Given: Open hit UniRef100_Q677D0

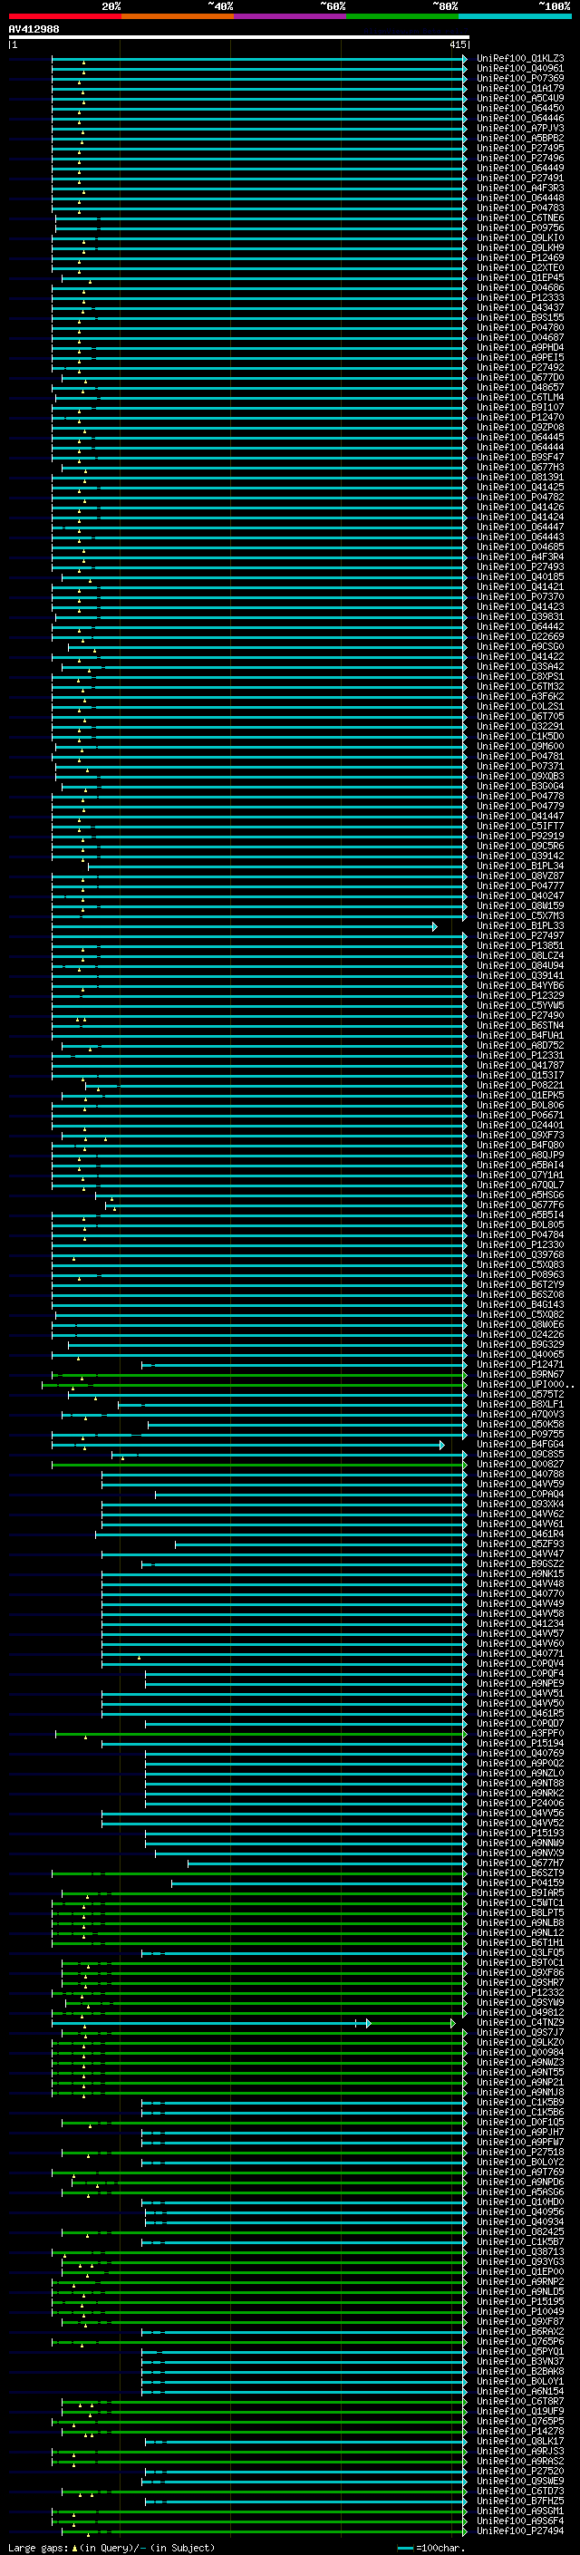Looking at the screenshot, I should click(x=520, y=378).
